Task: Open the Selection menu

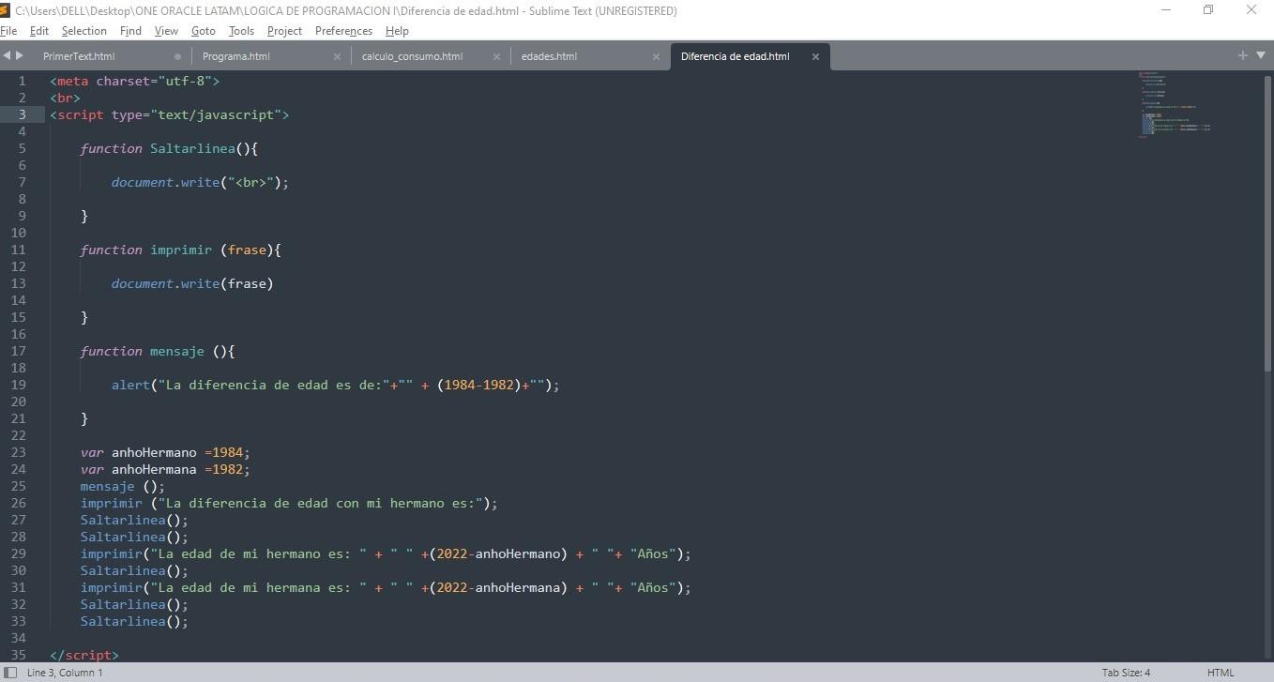Action: (84, 31)
